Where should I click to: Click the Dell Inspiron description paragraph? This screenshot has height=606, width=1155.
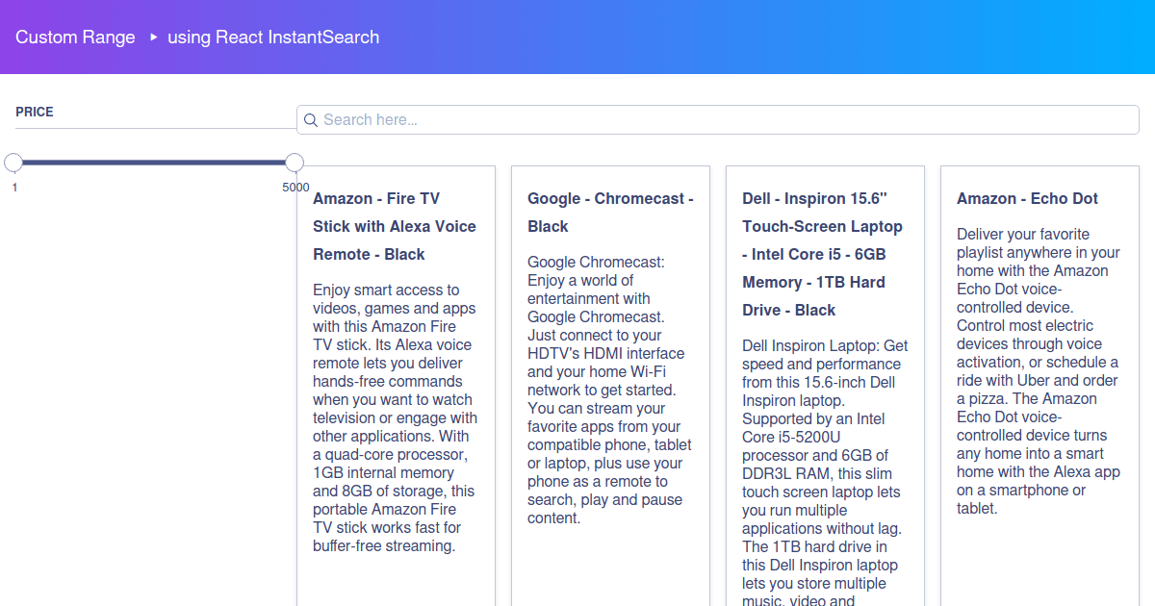825,472
